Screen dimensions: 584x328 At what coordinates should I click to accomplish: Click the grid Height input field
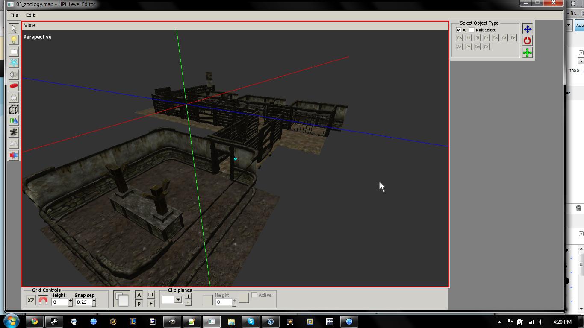59,302
